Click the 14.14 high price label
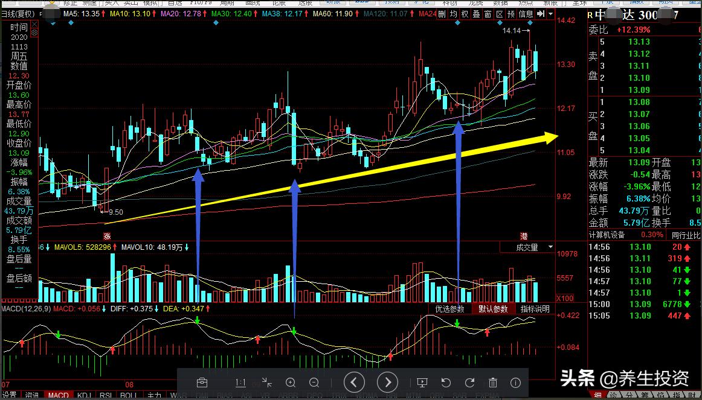702x400 pixels. pyautogui.click(x=512, y=31)
